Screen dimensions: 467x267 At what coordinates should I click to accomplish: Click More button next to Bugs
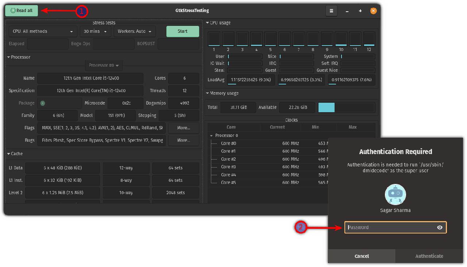[183, 140]
